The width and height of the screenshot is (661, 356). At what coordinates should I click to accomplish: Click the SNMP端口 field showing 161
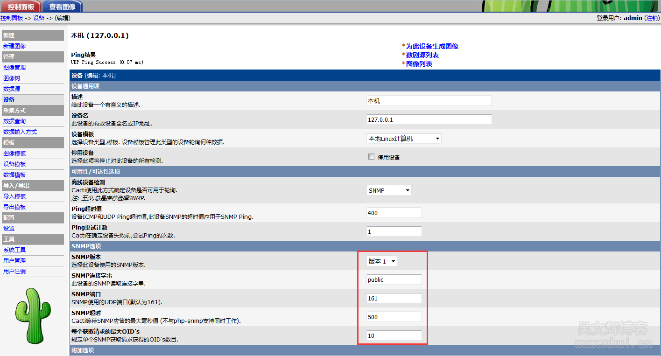[x=394, y=298]
